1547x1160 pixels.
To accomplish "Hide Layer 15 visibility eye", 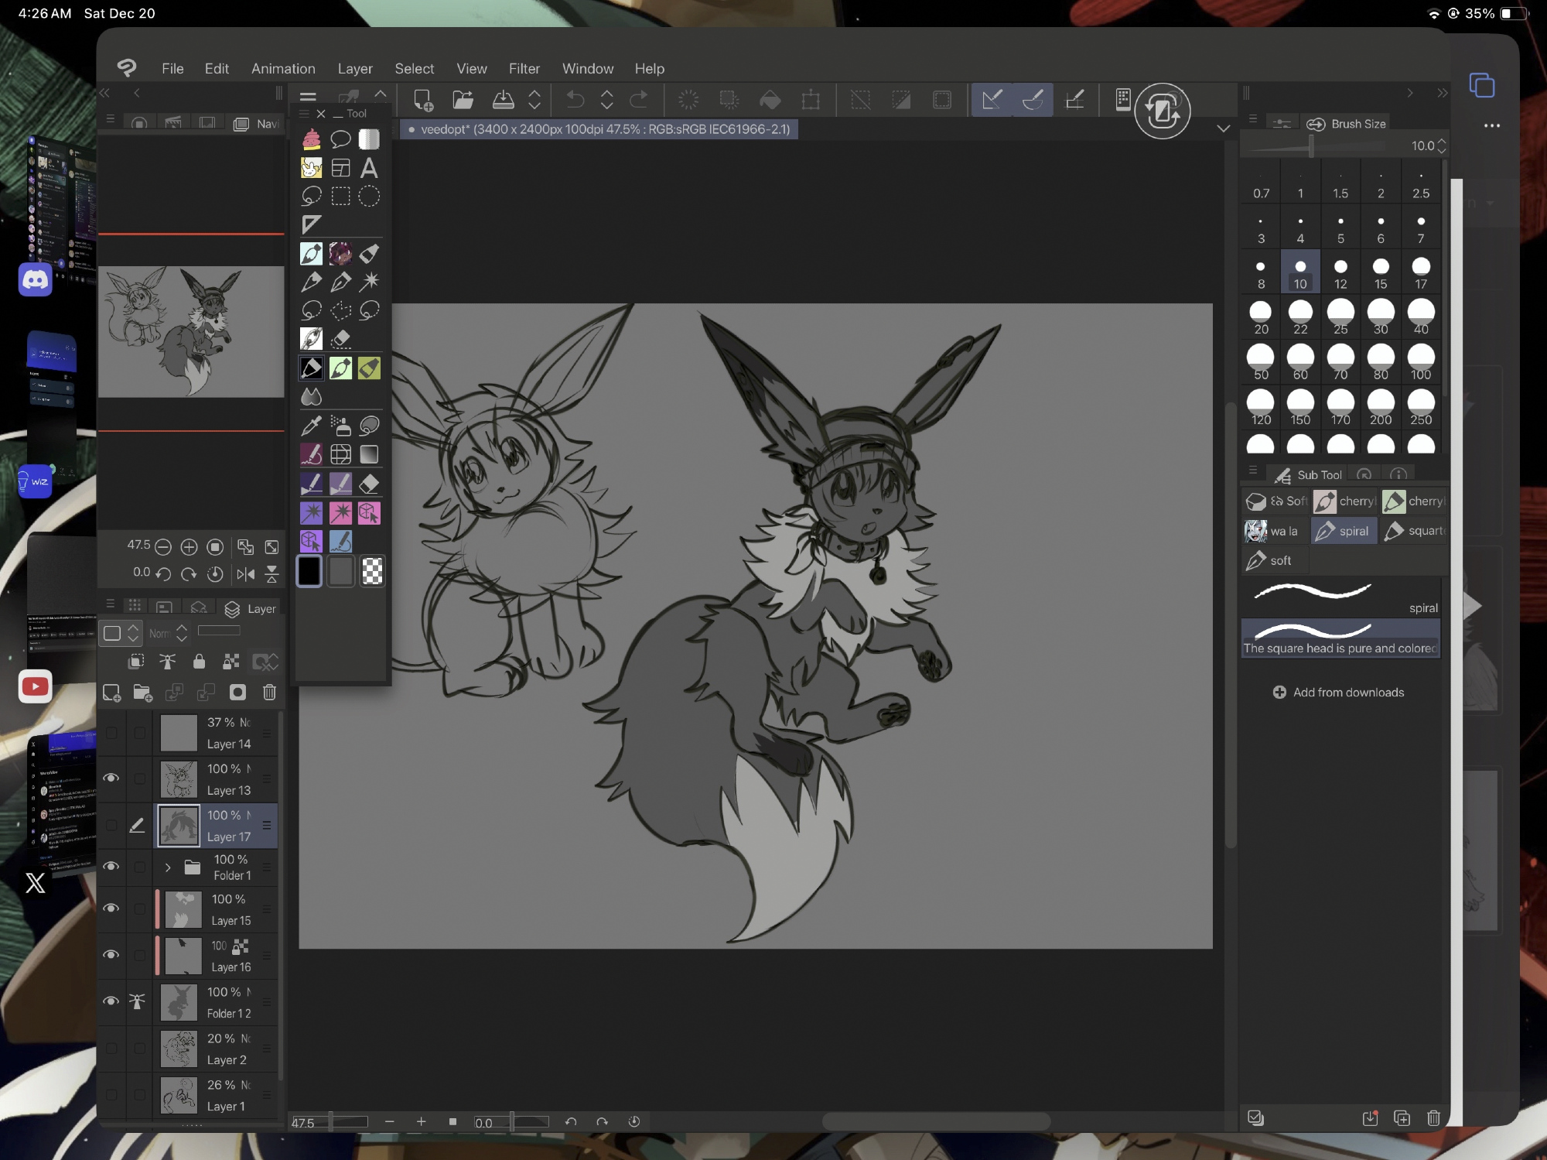I will point(111,908).
